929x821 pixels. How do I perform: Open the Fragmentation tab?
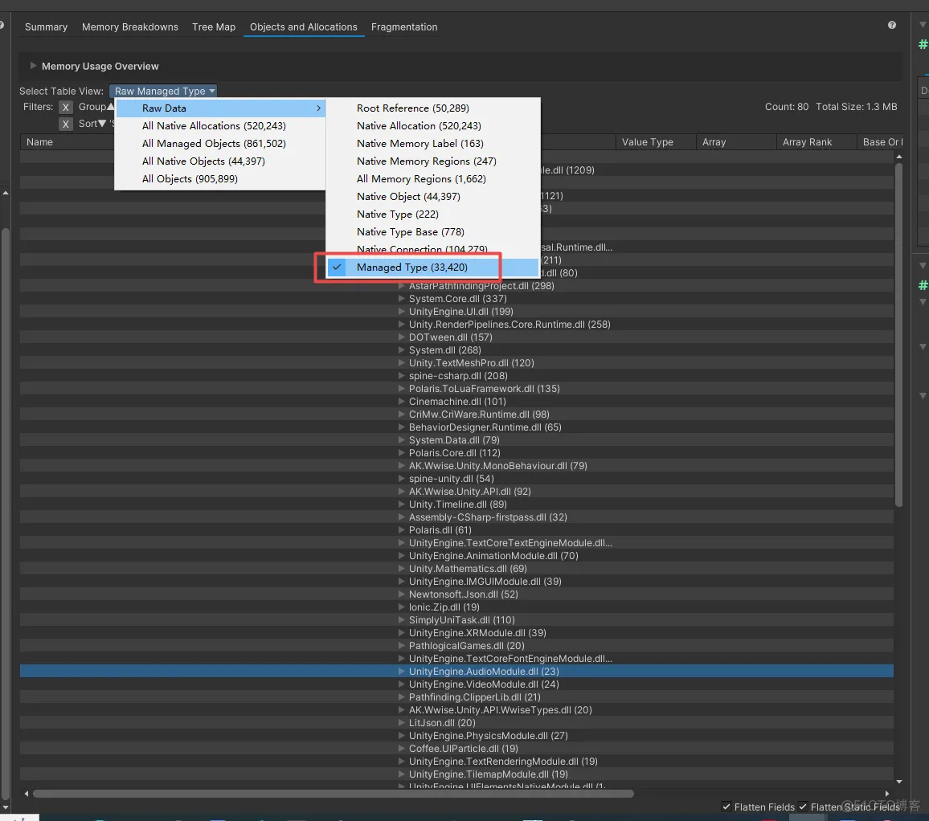point(404,27)
